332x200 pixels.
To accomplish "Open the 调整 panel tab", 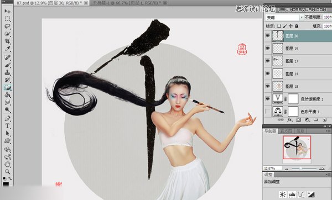I will click(268, 175).
